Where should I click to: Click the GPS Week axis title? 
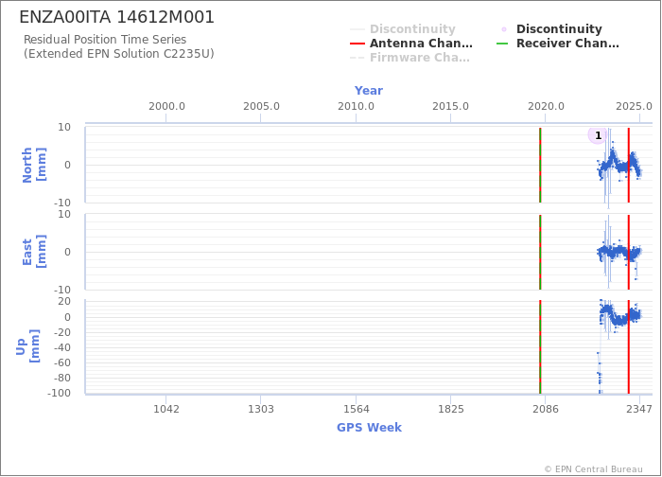(369, 428)
